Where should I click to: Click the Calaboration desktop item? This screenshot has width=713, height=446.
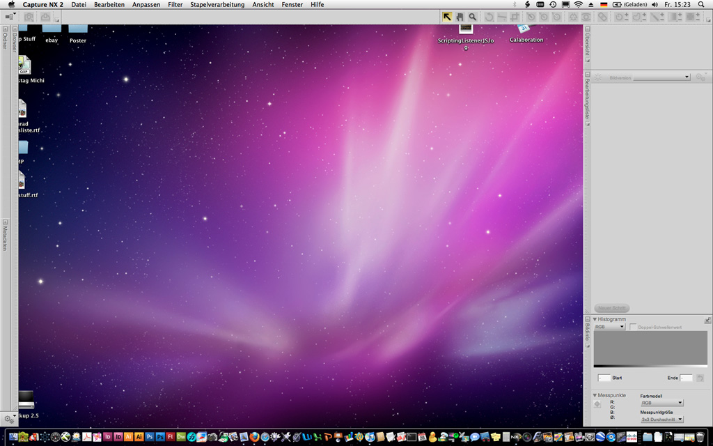526,35
